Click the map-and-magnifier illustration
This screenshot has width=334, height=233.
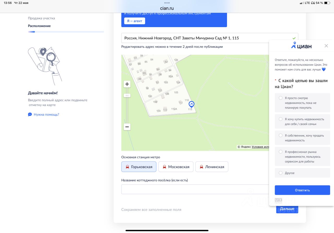(44, 66)
